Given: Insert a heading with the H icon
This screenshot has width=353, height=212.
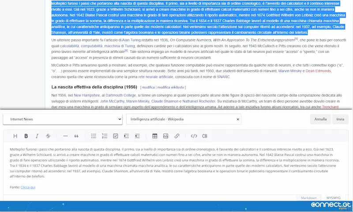Looking at the screenshot, I should click(15, 136).
